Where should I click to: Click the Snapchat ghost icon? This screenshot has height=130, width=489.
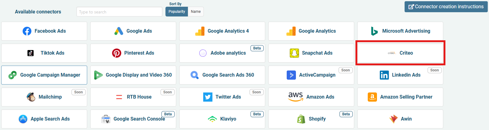click(x=294, y=53)
